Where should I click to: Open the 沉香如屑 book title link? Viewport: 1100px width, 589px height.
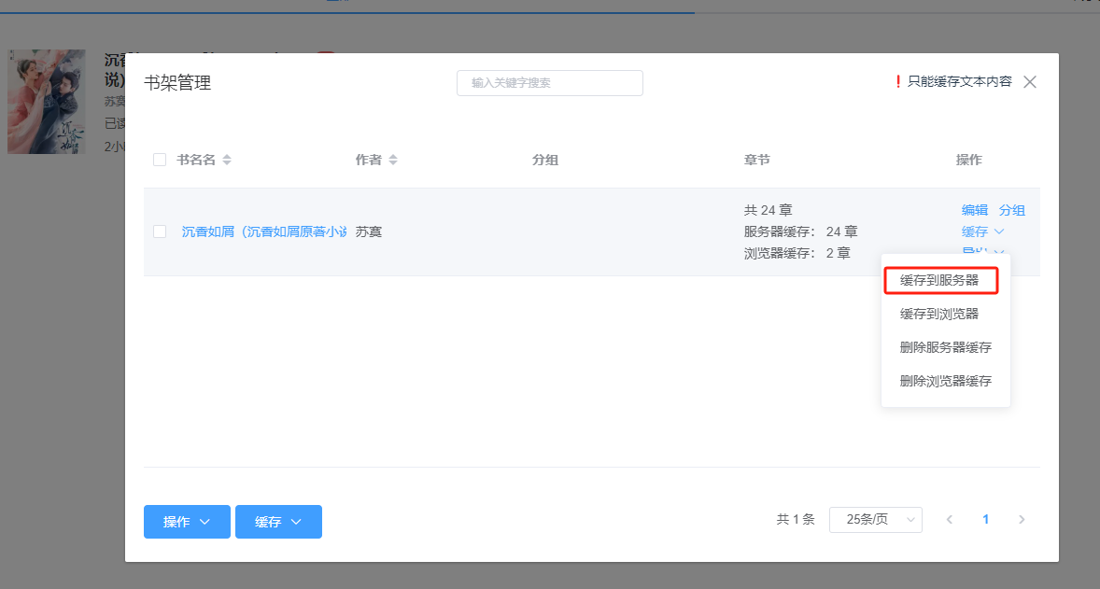[x=264, y=231]
